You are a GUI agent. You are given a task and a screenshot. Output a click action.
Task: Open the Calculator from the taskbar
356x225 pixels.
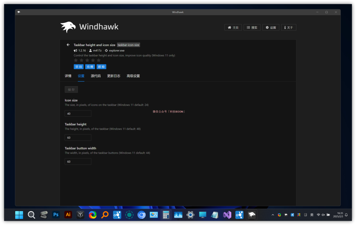click(166, 214)
